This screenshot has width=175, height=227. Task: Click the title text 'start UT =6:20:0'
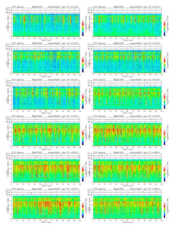pyautogui.click(x=70, y=7)
